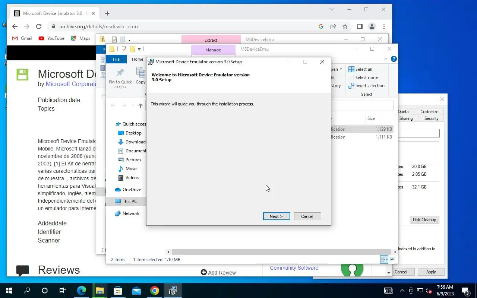Open Explorer help question mark icon
Image resolution: width=477 pixels, height=298 pixels.
click(394, 59)
